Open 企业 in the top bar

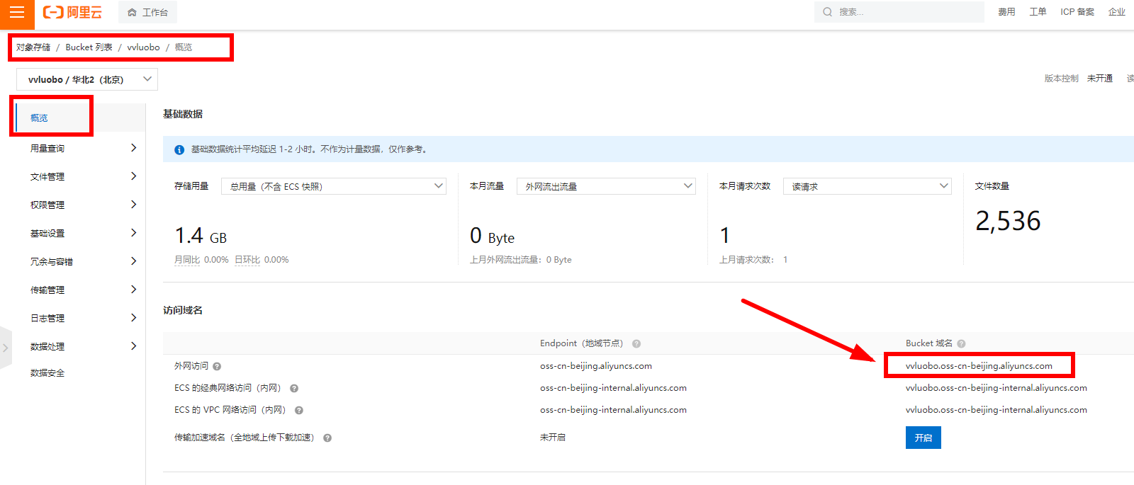click(1117, 12)
